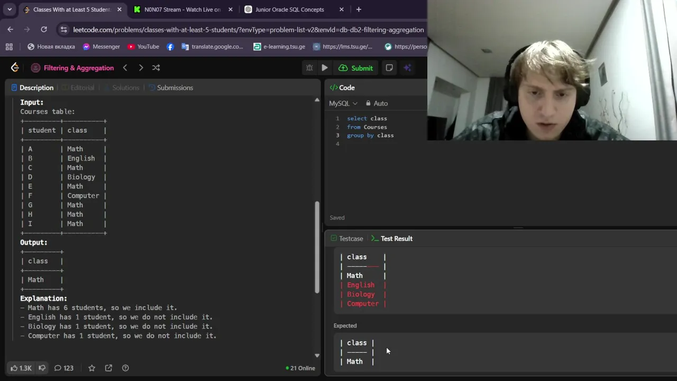The height and width of the screenshot is (381, 677).
Task: Star the problem as favorite
Action: [92, 368]
